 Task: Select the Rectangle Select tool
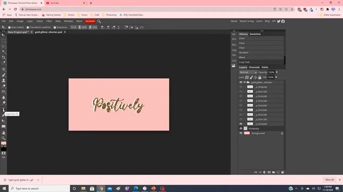(3, 41)
